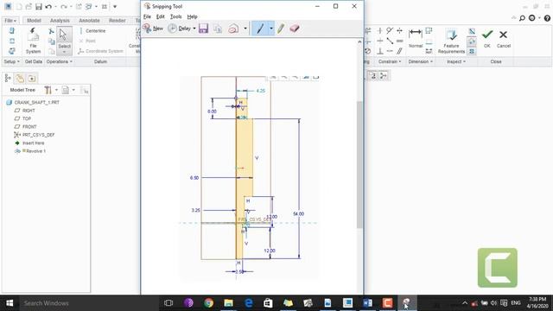553x311 pixels.
Task: Click the send snip envelope icon
Action: pos(233,29)
